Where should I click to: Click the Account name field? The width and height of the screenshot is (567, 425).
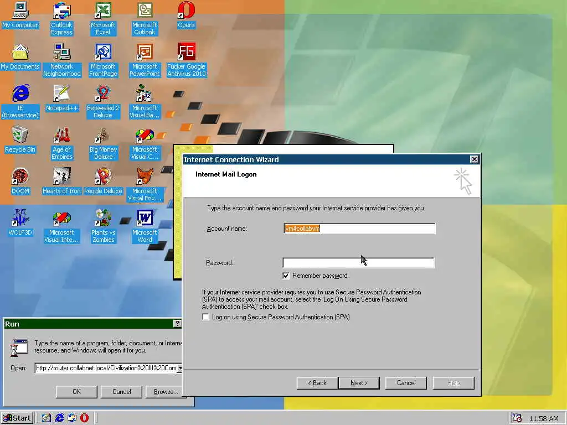point(359,229)
